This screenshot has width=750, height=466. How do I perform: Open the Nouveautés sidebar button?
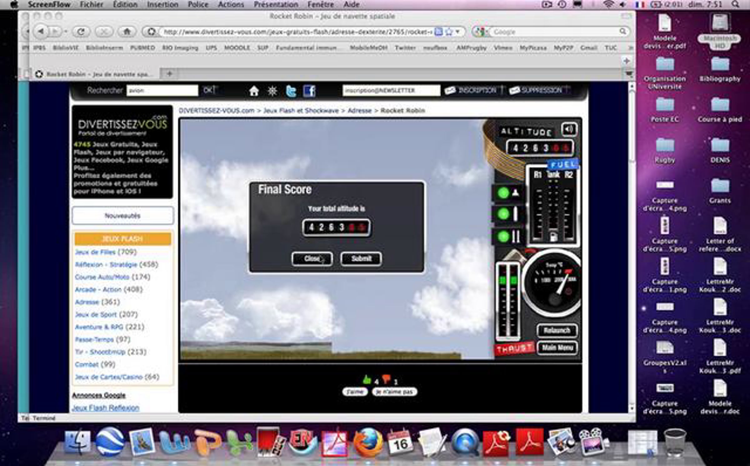[x=122, y=215]
